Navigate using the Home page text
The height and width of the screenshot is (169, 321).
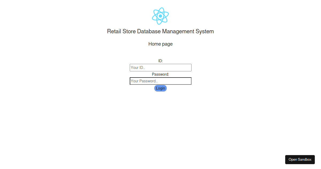tap(160, 44)
